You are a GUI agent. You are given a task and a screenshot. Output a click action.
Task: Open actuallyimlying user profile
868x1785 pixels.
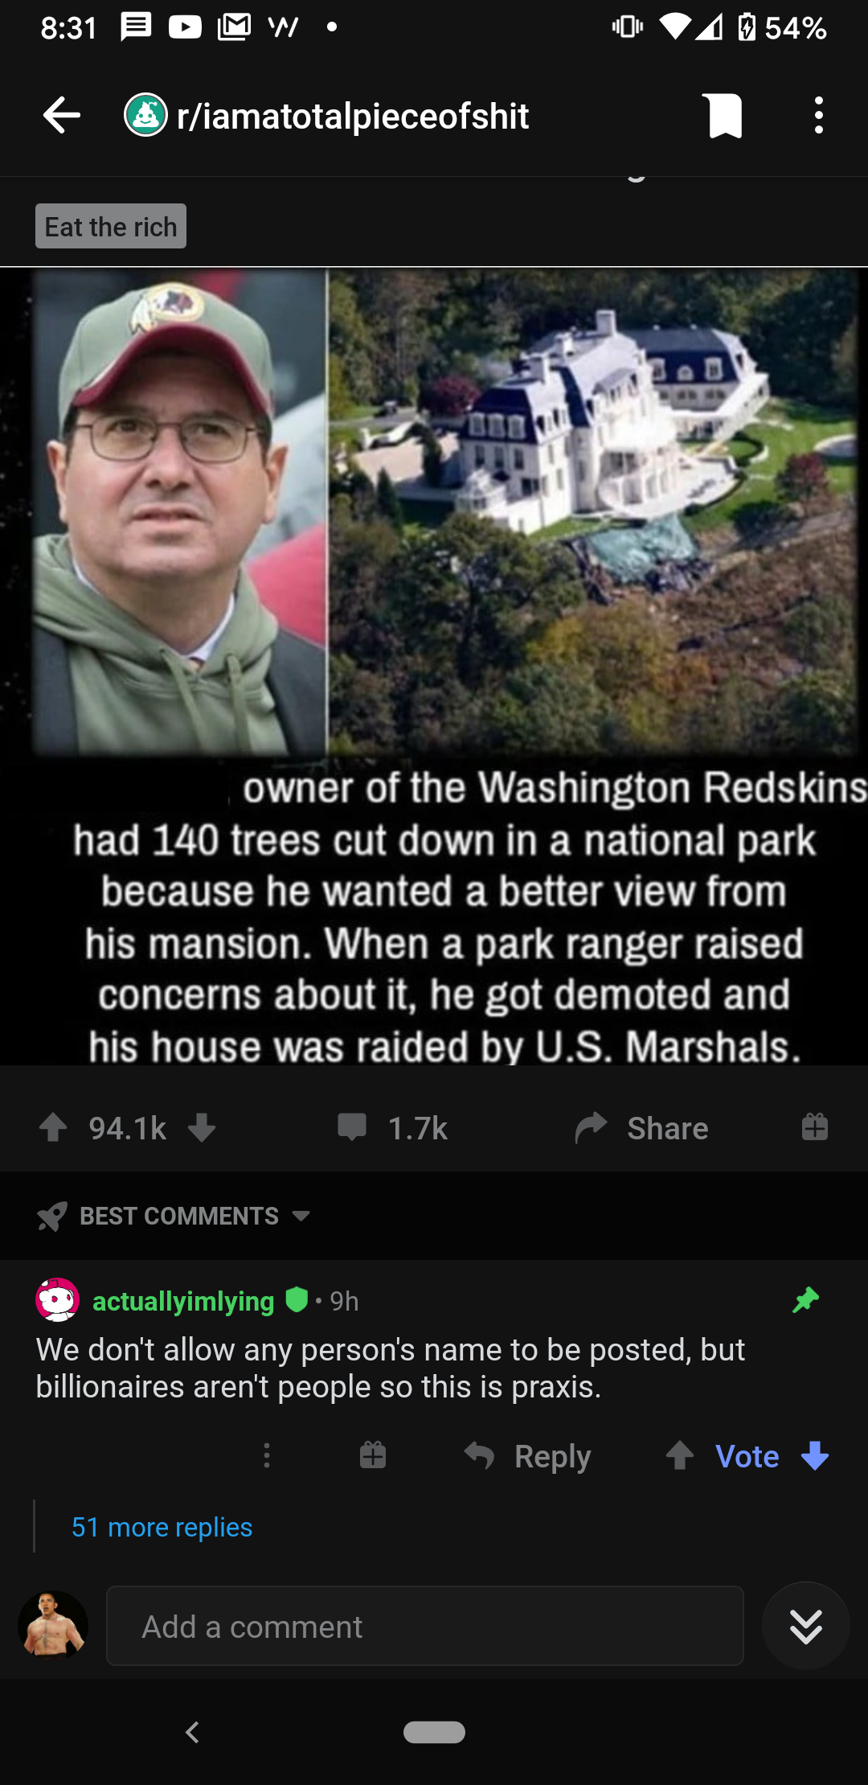point(183,1301)
